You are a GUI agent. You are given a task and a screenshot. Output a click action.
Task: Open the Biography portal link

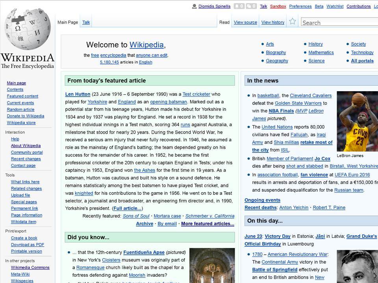276,52
